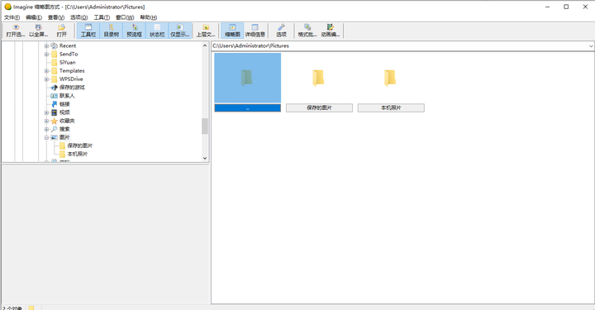The width and height of the screenshot is (595, 310).
Task: Open the 编辑(E) menu
Action: [x=34, y=17]
